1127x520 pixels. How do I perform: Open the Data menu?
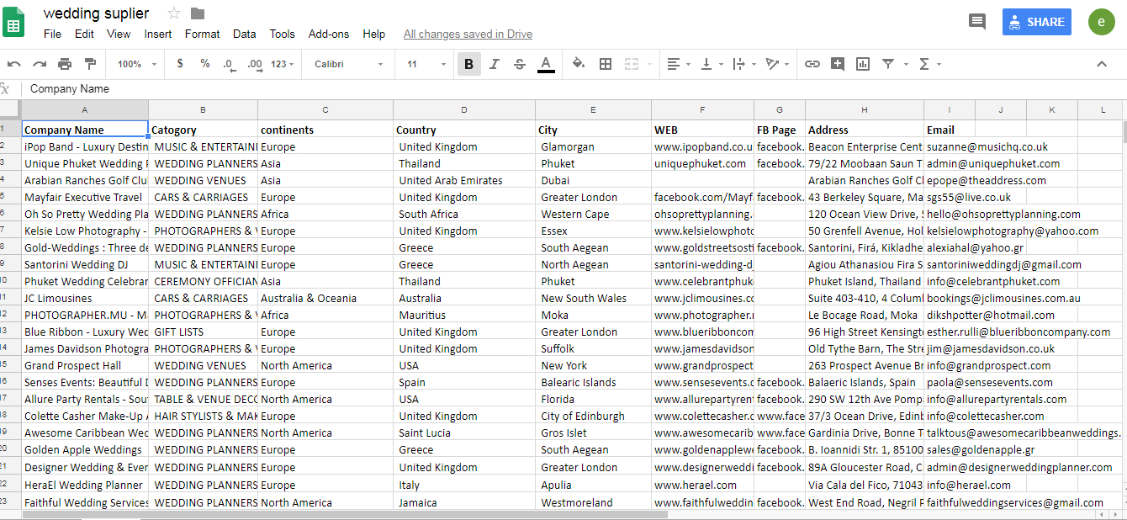click(x=245, y=34)
